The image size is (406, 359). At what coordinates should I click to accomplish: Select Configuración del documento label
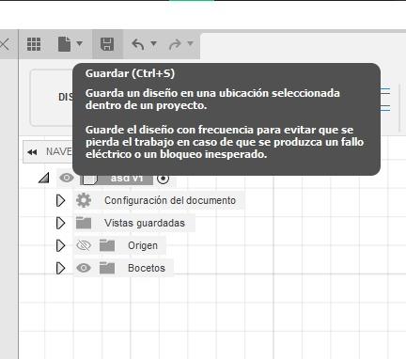(170, 200)
